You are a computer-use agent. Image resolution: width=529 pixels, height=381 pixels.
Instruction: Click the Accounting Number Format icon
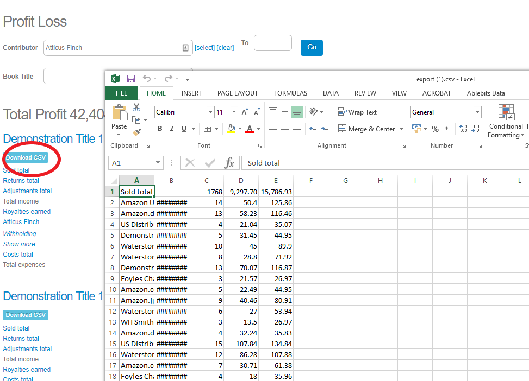416,129
